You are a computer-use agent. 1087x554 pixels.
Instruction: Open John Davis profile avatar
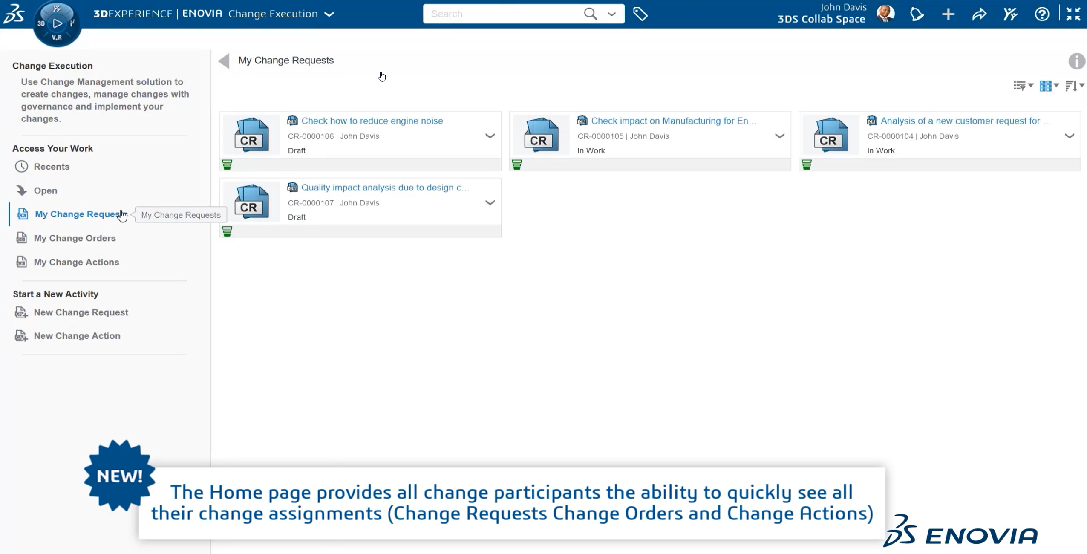pos(885,14)
